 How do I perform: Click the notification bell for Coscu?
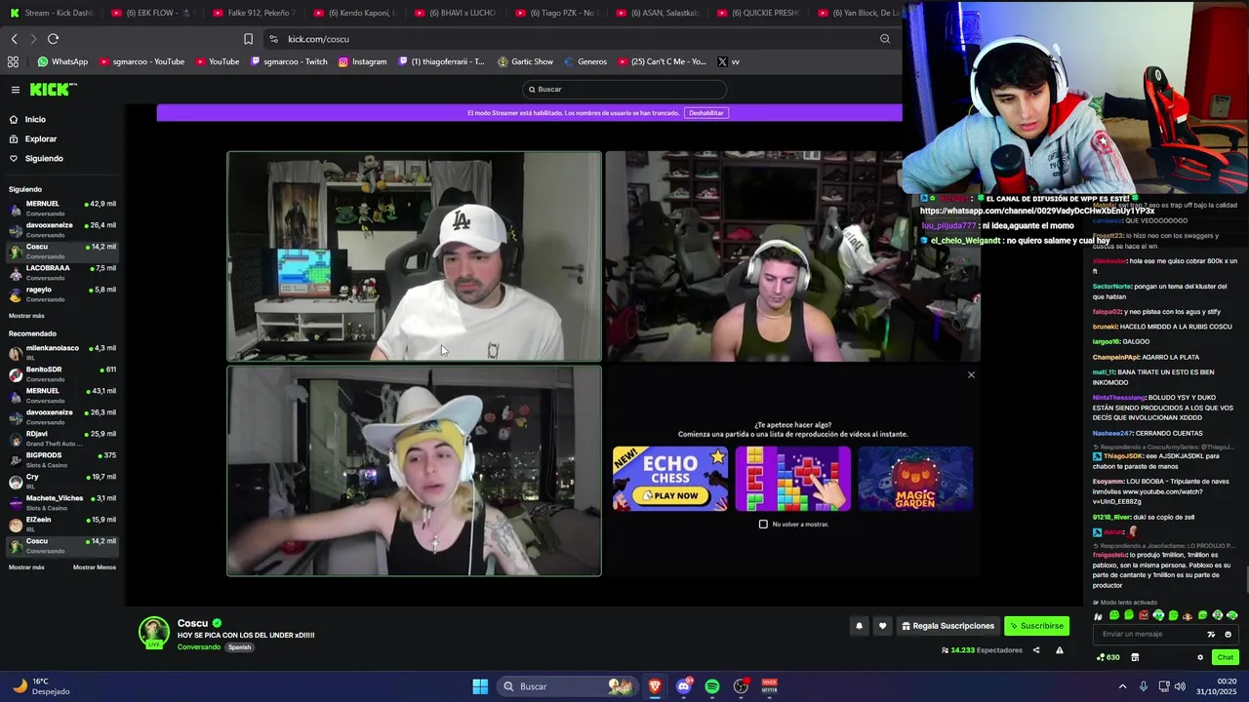[859, 626]
